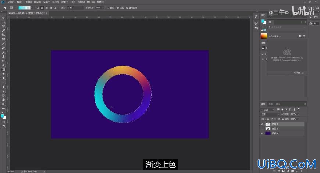Viewport: 320px width, 173px height.
Task: Select the Clone Stamp tool
Action: coord(3,57)
